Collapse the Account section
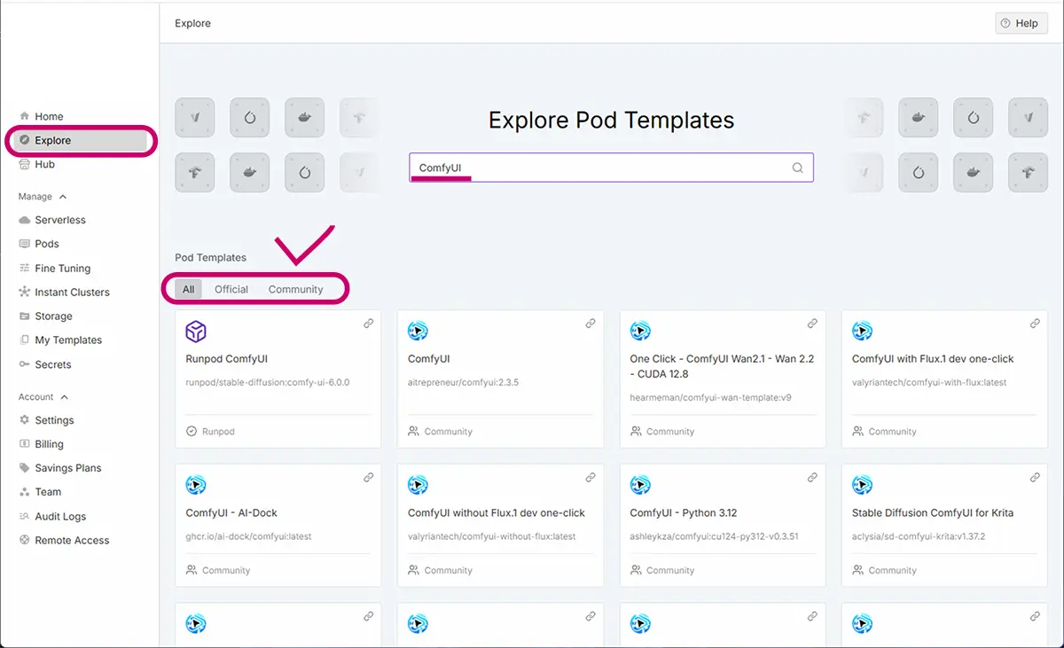Screen dimensions: 1064x648 click(x=43, y=397)
